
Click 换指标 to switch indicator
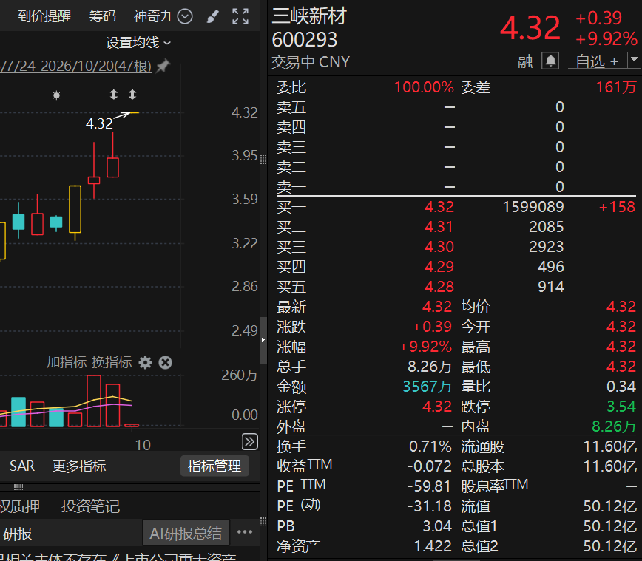click(x=112, y=362)
